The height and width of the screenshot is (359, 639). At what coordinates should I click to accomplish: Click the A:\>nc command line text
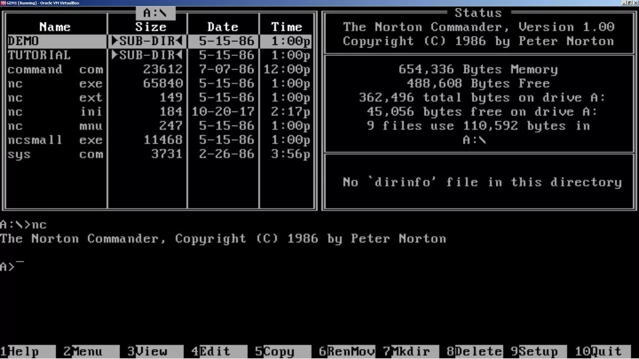point(23,225)
